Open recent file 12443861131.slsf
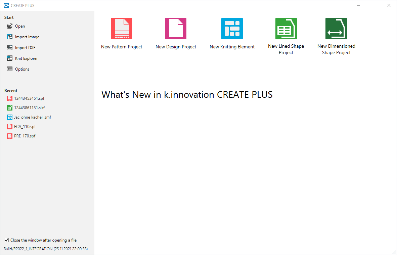This screenshot has height=255, width=397. coord(29,108)
